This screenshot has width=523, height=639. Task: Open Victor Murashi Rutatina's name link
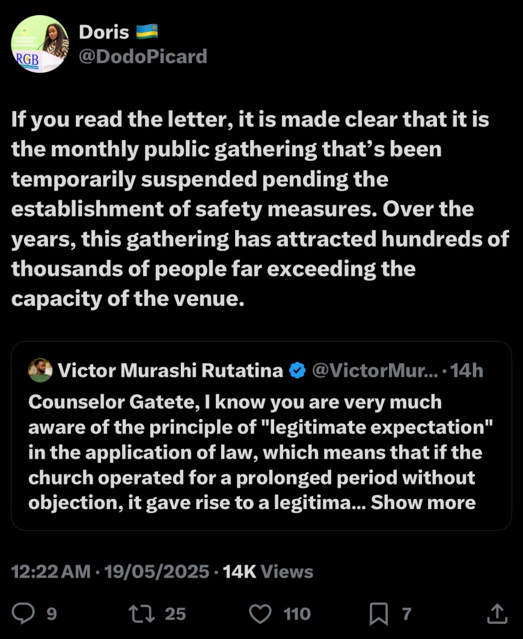170,371
